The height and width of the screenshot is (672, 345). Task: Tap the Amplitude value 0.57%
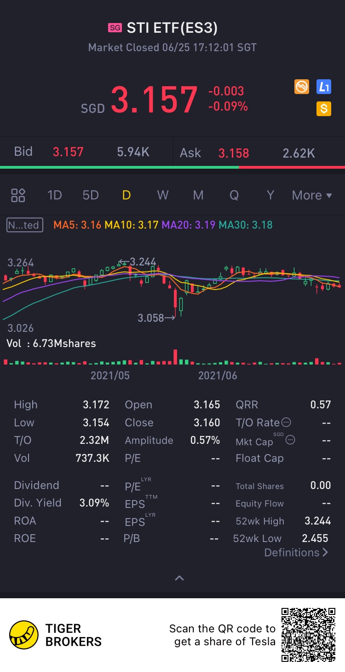click(205, 440)
